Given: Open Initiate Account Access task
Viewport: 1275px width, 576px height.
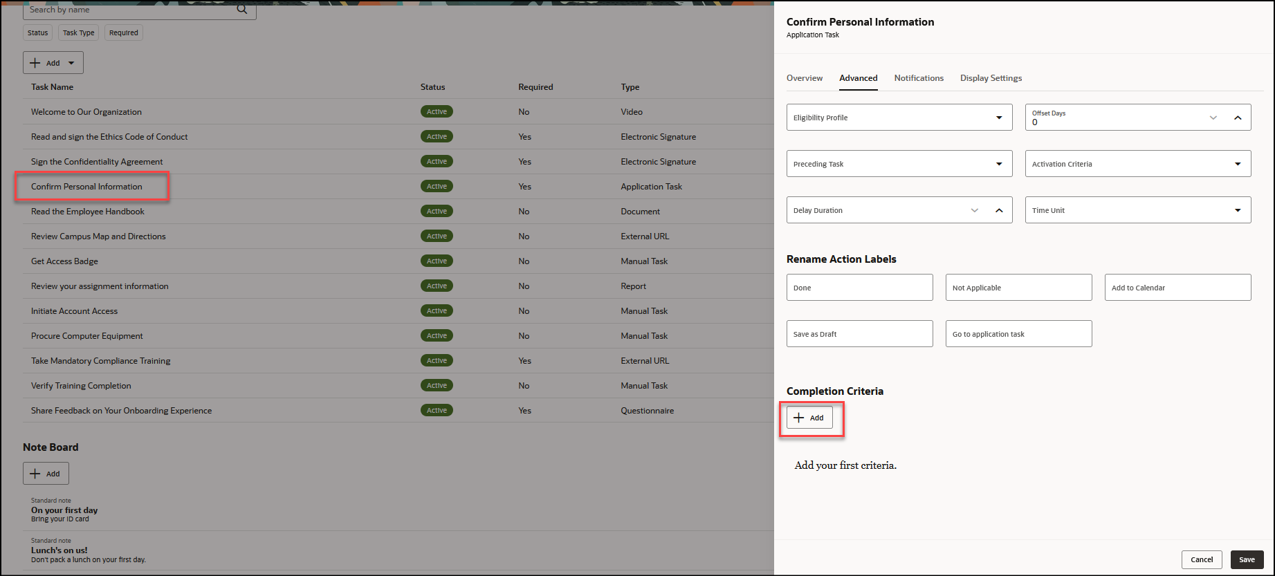Looking at the screenshot, I should [x=74, y=311].
